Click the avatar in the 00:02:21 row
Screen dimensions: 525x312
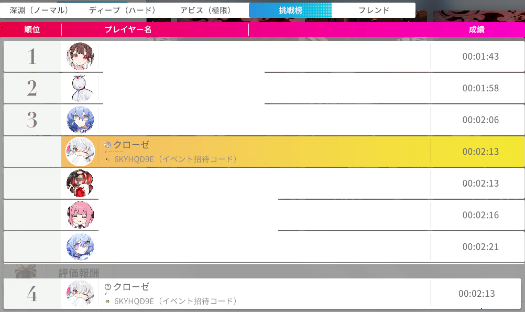80,246
